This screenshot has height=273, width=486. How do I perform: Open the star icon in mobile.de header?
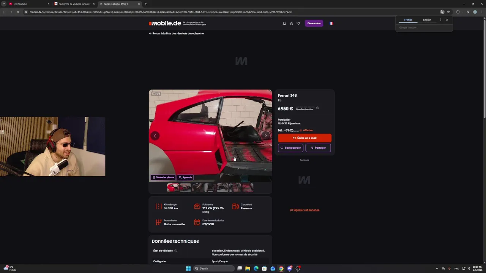[291, 23]
